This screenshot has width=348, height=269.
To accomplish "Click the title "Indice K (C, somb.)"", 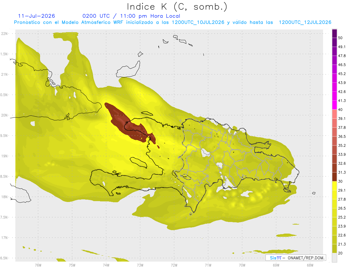I will tap(177, 7).
